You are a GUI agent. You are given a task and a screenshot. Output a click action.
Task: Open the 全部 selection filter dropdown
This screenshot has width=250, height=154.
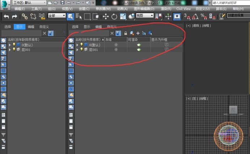coord(57,16)
